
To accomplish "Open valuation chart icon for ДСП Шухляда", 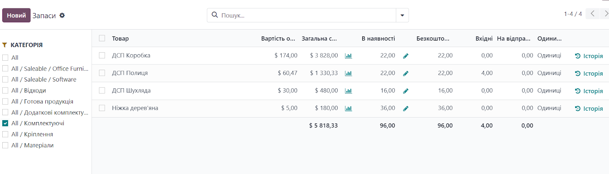I will [348, 91].
